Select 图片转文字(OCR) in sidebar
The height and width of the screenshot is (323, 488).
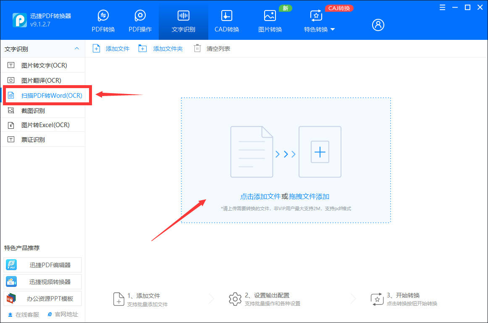click(44, 65)
